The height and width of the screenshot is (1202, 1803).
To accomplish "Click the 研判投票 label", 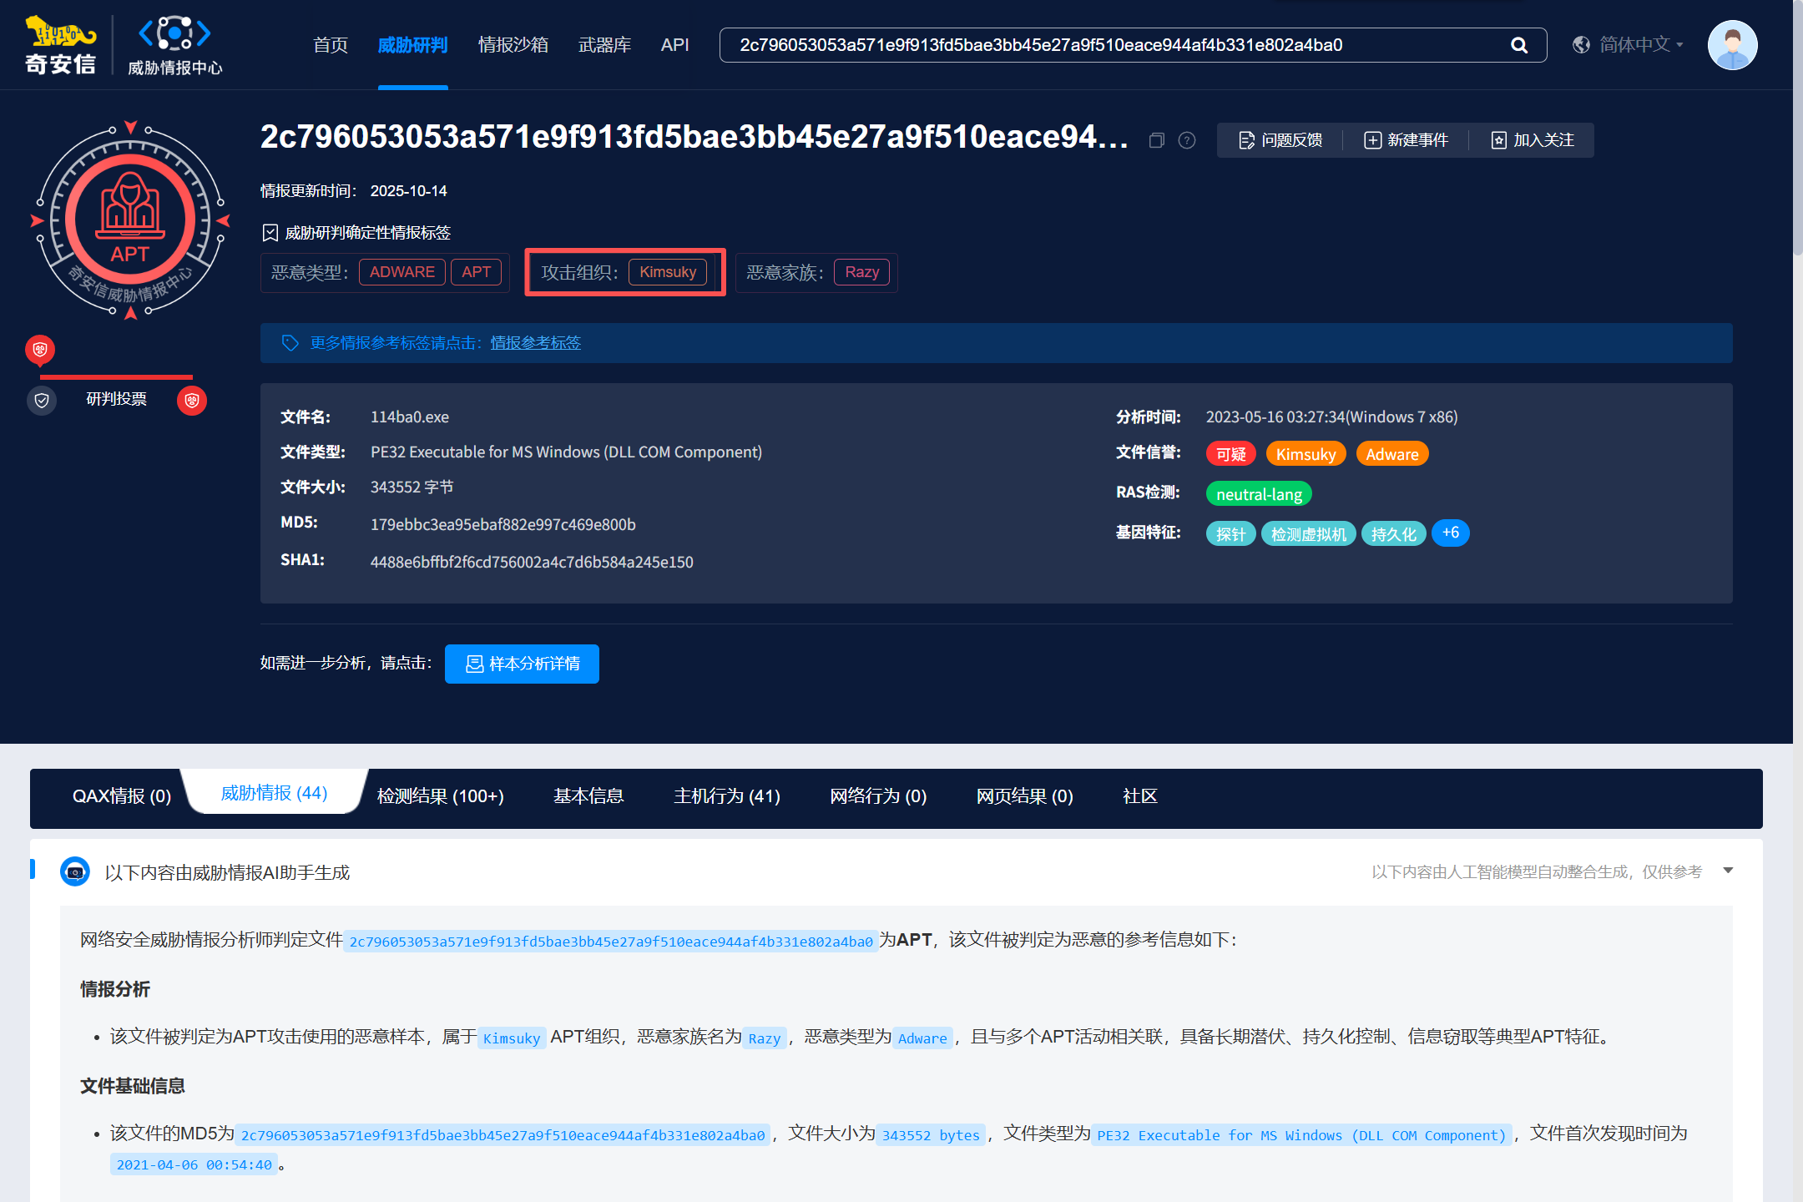I will [x=117, y=399].
